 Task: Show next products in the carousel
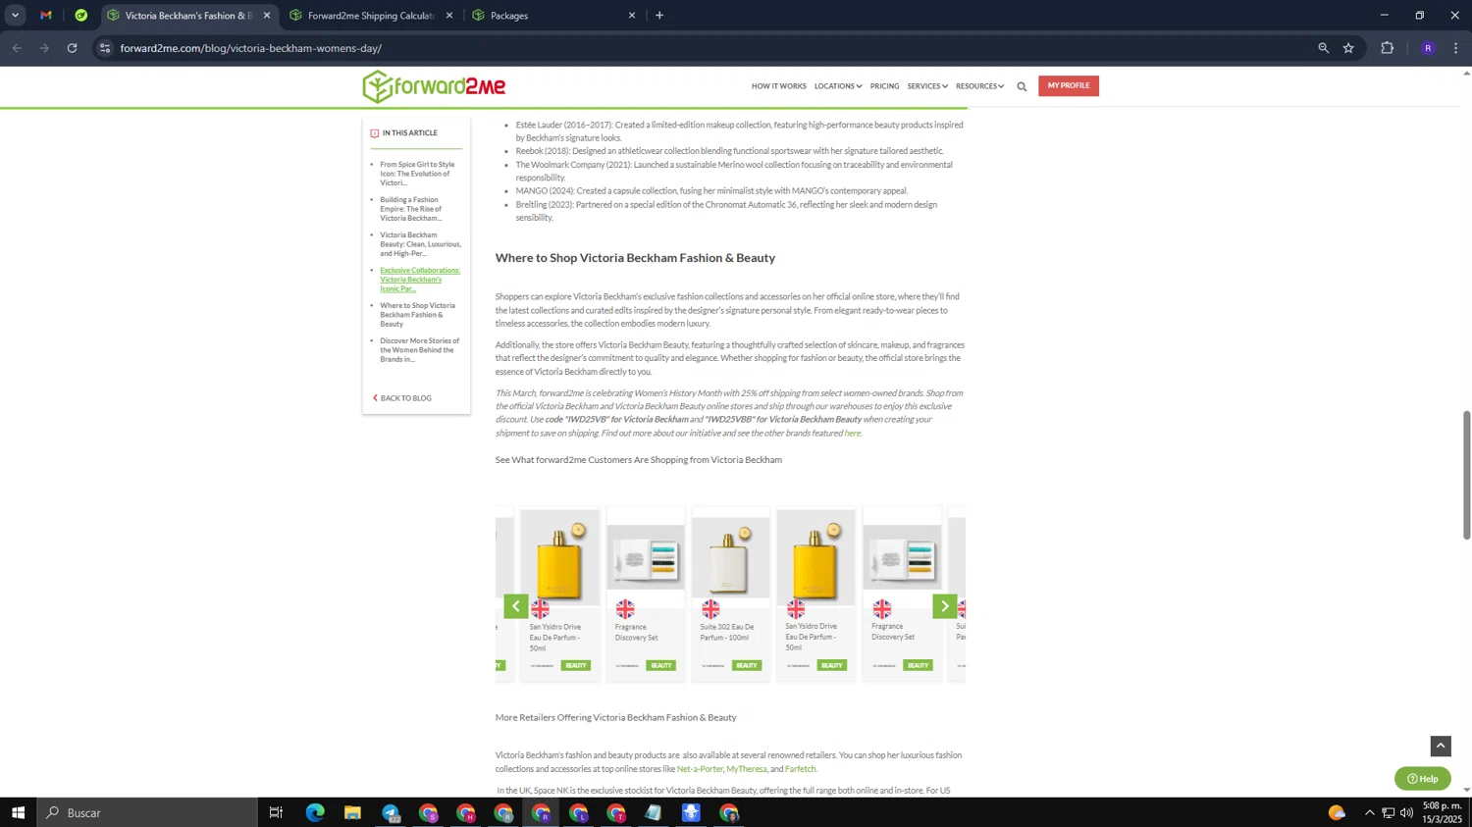[945, 606]
